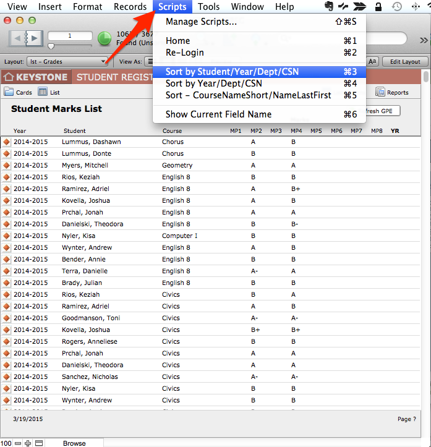The image size is (431, 447).
Task: Choose Manage Scripts from the menu
Action: click(201, 22)
